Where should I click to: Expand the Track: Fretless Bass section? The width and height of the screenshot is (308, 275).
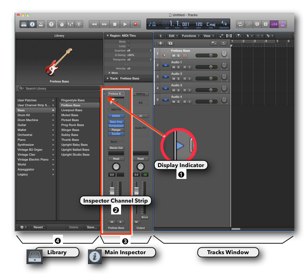coord(106,78)
